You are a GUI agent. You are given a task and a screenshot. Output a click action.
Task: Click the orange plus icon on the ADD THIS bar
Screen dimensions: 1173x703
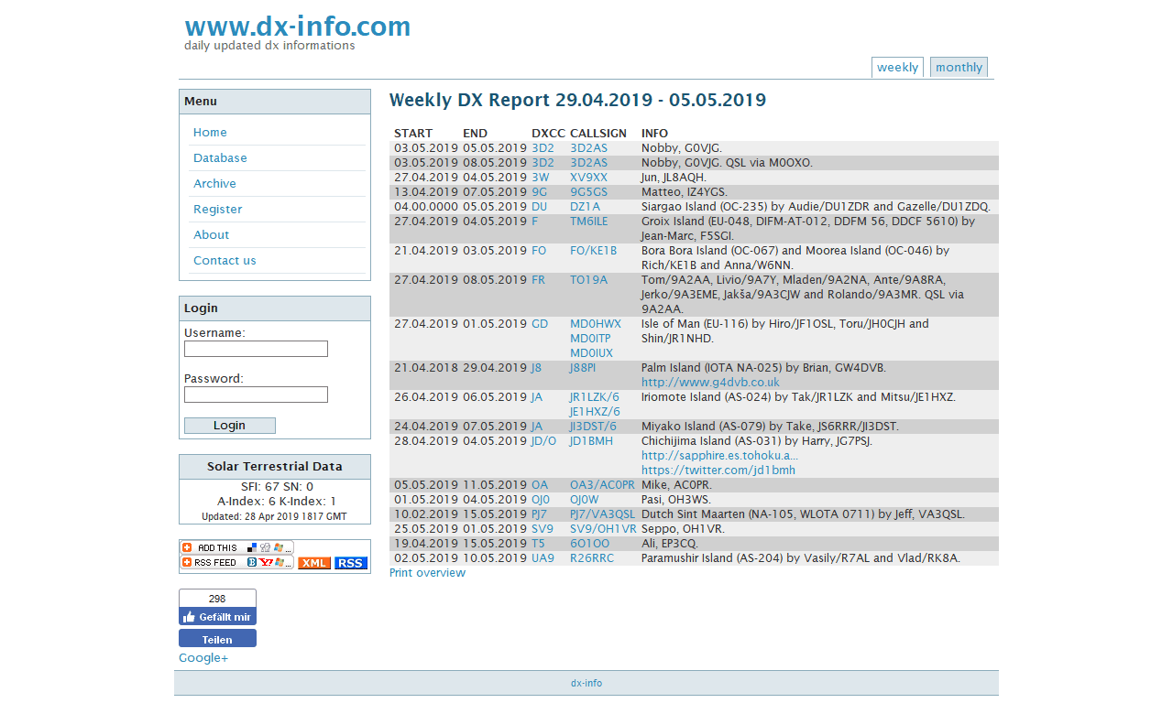tap(187, 547)
